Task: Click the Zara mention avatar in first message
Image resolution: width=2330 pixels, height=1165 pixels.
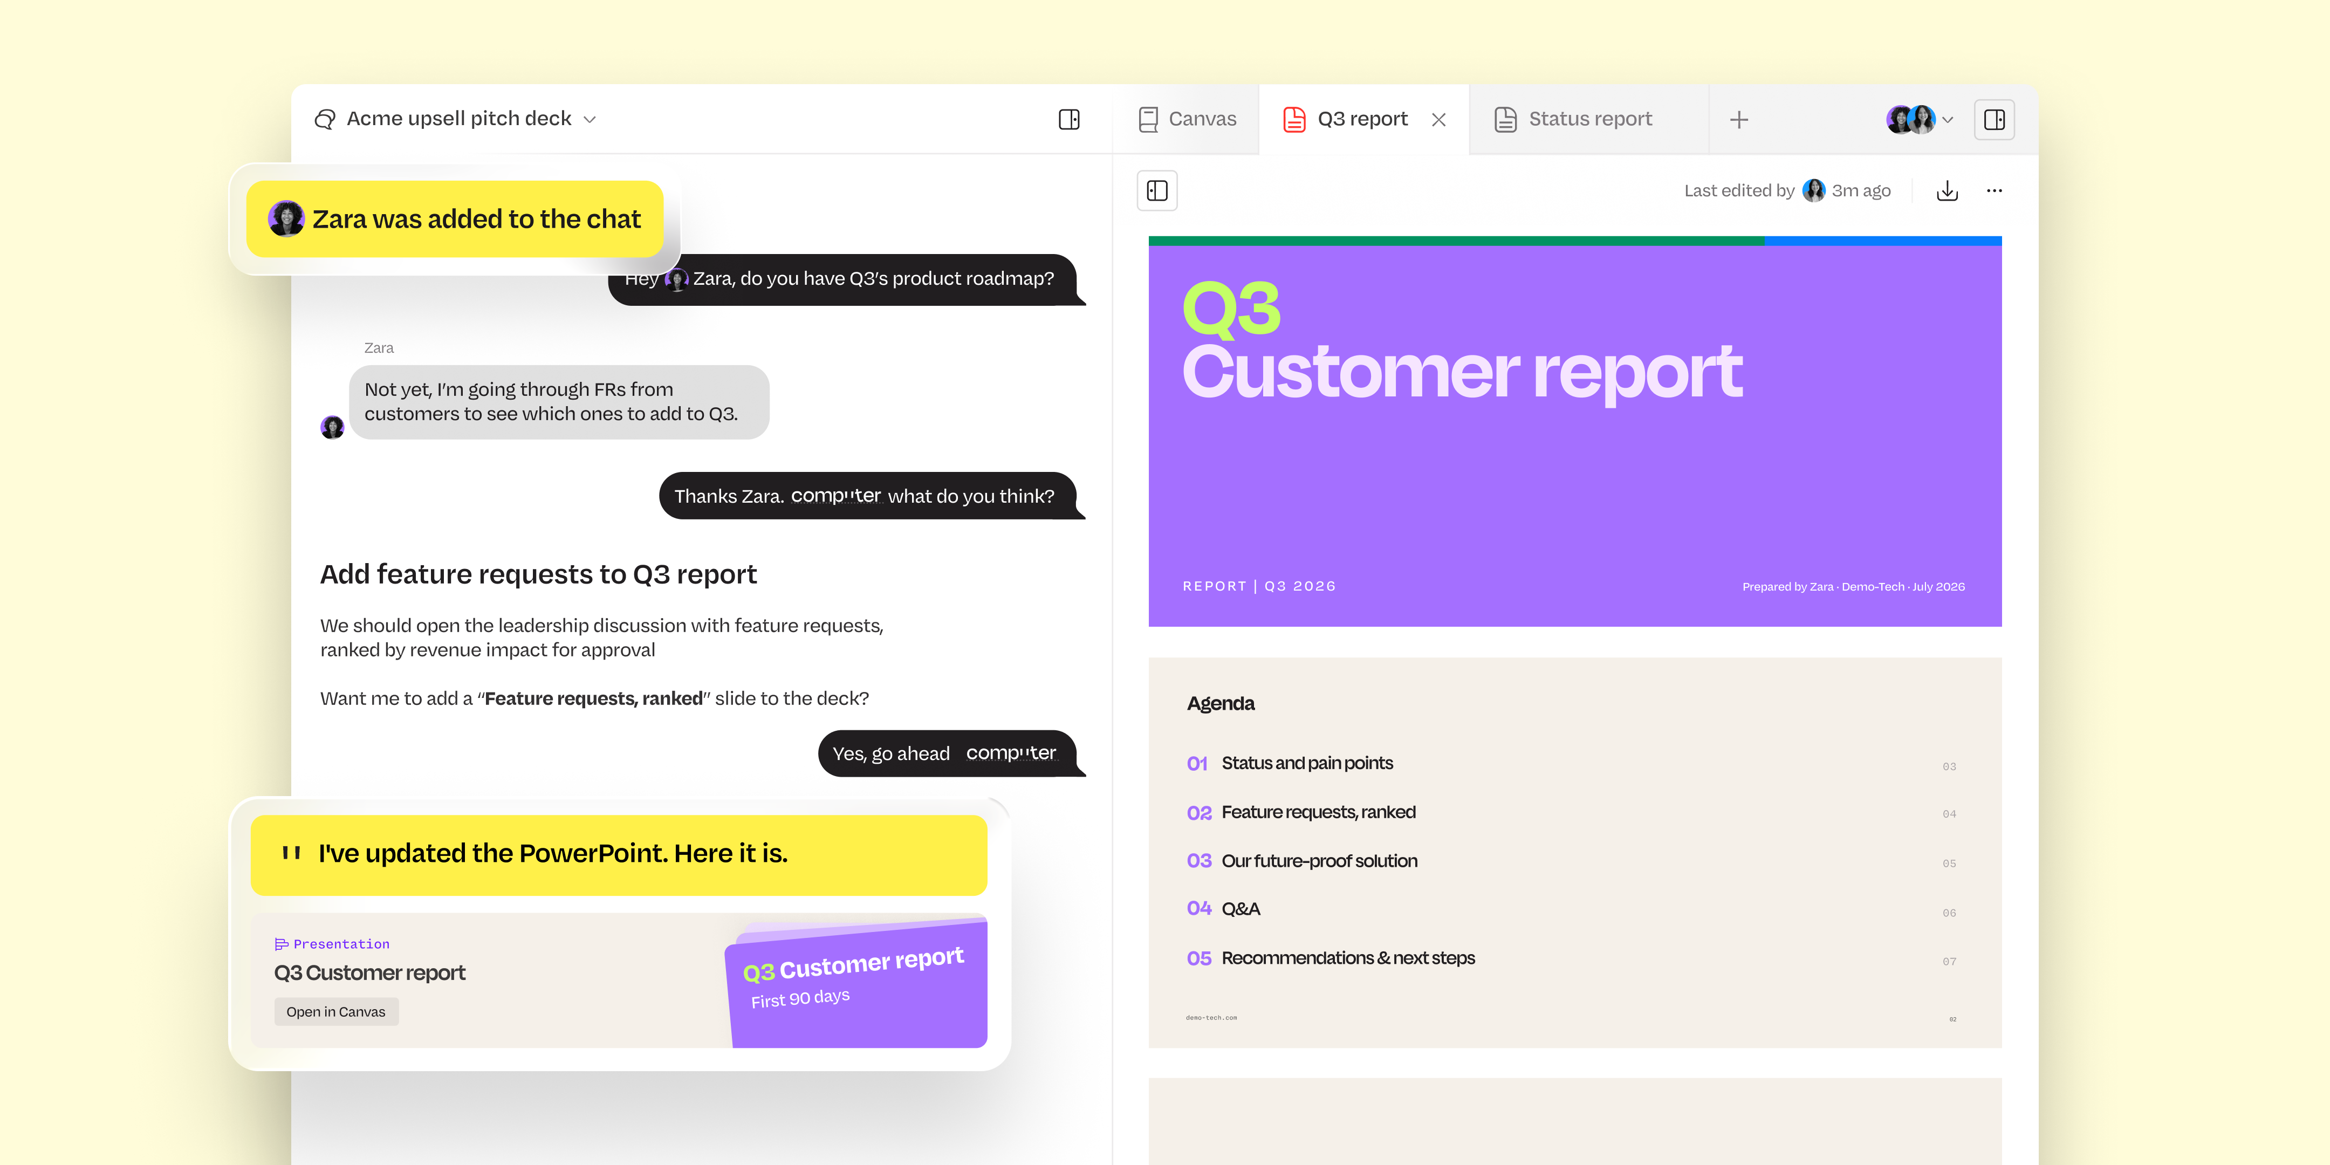Action: pos(676,279)
